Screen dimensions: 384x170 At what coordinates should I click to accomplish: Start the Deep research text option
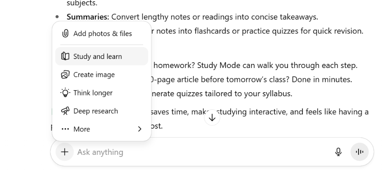(96, 111)
